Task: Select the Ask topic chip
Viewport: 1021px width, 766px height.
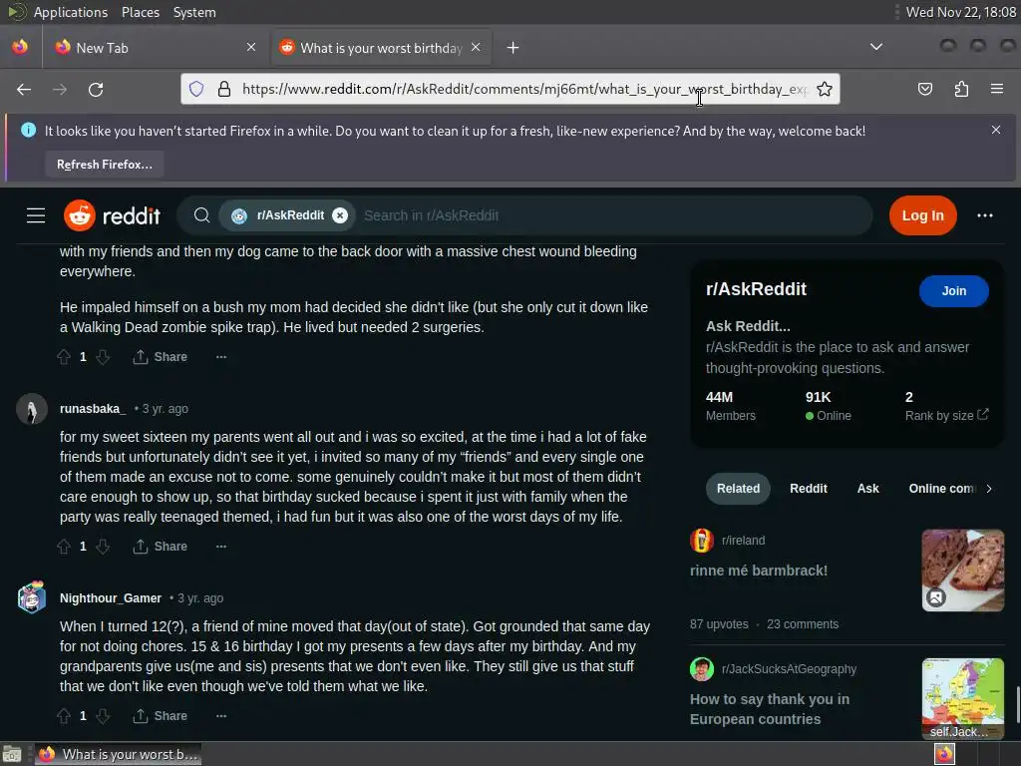Action: point(867,489)
